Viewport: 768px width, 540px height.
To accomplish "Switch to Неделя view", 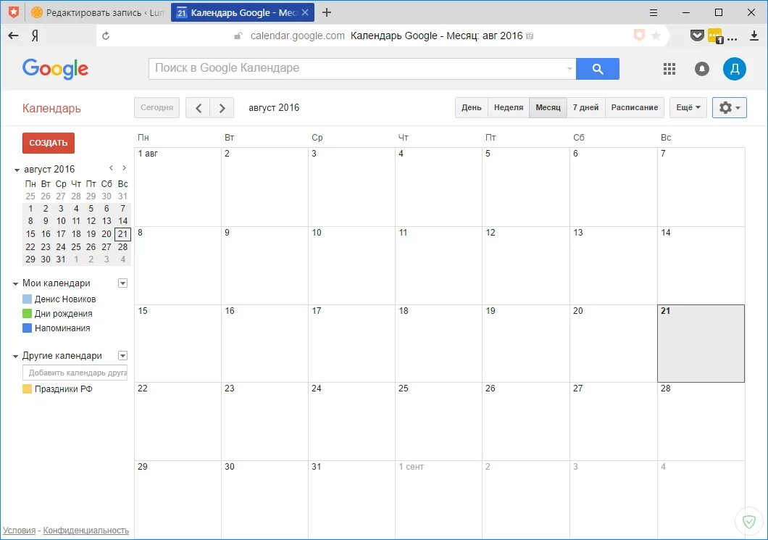I will [x=509, y=107].
